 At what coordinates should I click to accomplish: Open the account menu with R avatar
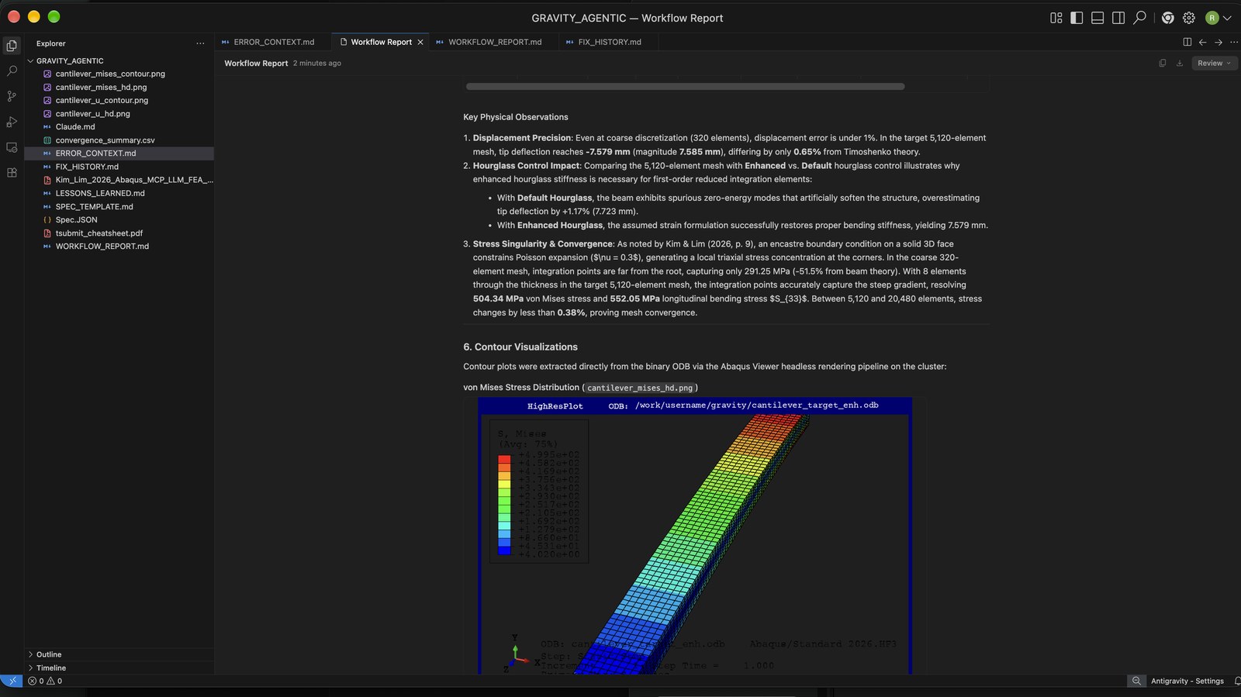(x=1218, y=18)
